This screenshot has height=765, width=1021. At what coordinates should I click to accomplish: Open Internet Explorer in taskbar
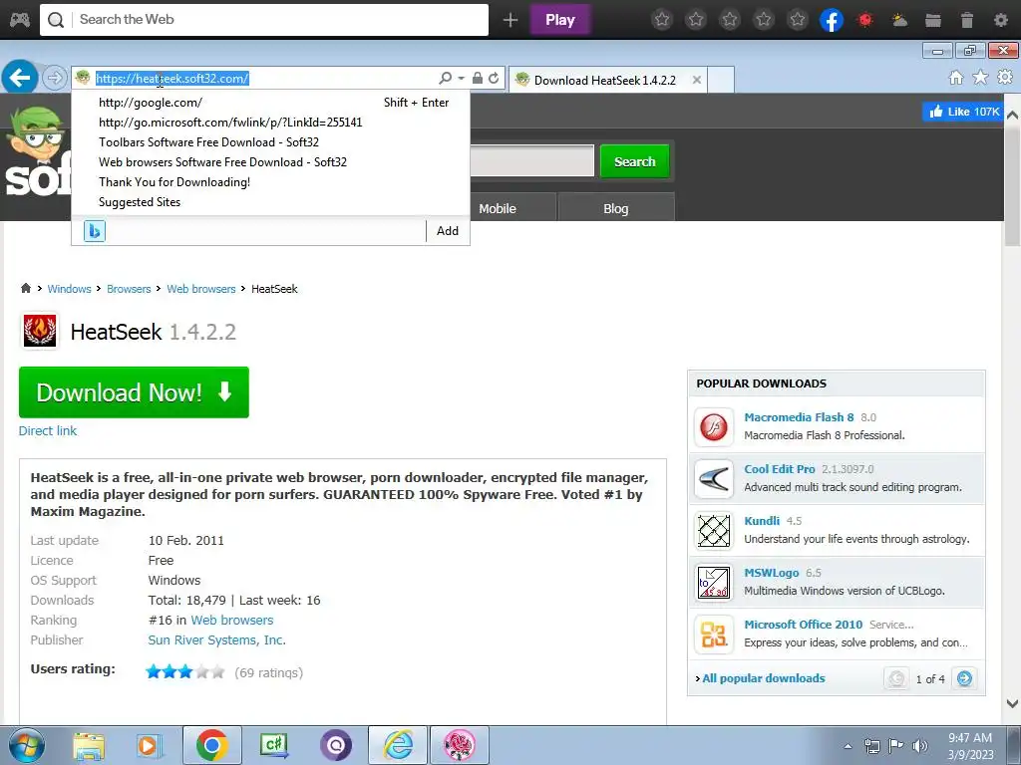[x=398, y=745]
